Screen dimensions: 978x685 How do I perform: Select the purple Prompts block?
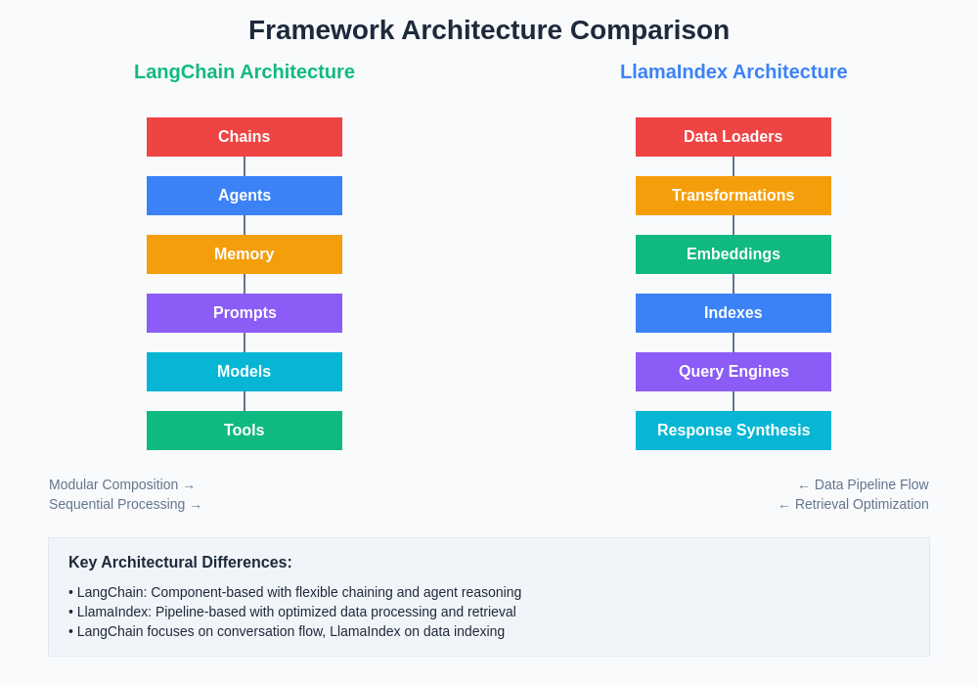(x=244, y=313)
